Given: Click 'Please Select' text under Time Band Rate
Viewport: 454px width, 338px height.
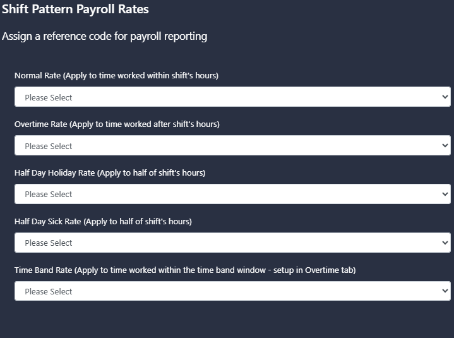Looking at the screenshot, I should pyautogui.click(x=49, y=292).
